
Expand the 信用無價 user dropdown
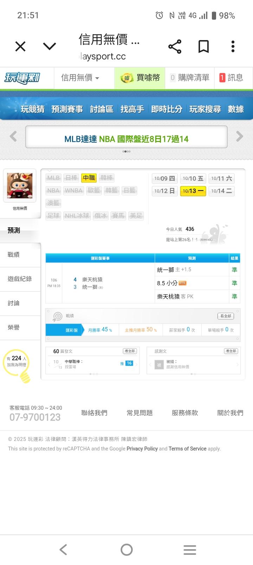point(80,78)
